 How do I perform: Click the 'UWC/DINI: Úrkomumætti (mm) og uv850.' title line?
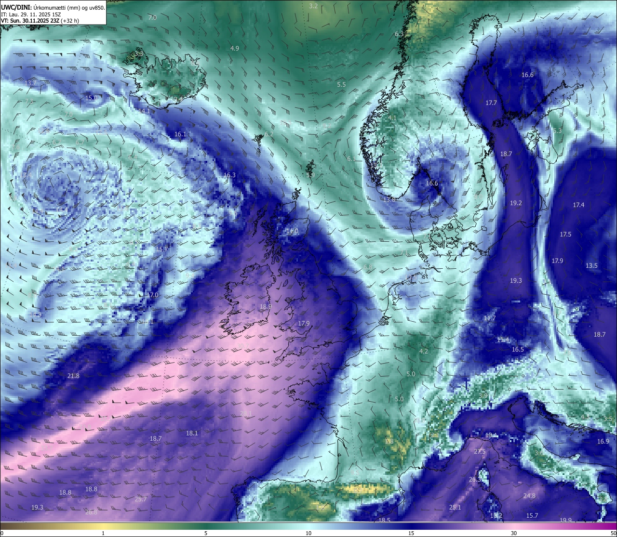pos(53,7)
